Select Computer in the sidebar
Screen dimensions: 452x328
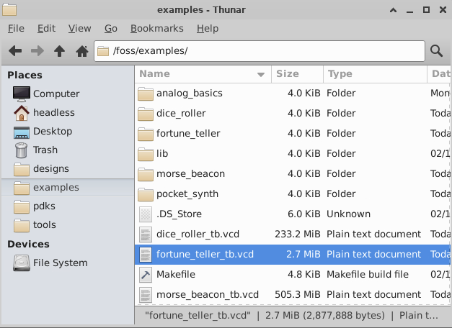click(56, 94)
